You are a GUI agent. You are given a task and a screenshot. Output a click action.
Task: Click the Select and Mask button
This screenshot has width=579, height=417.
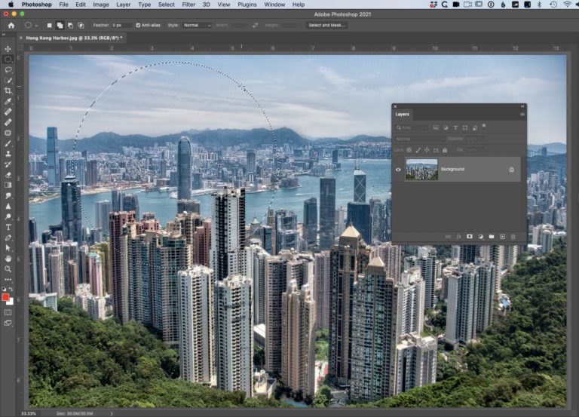326,25
